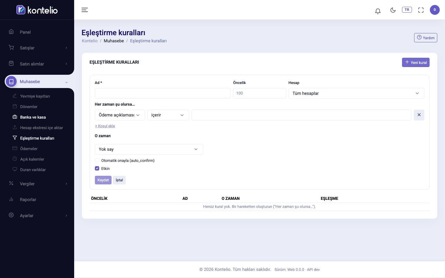Focus the Ad name input field
The height and width of the screenshot is (278, 445).
point(163,93)
